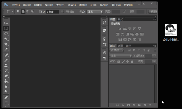Select the t01b4486 desktop image thumbnail

[x=171, y=30]
